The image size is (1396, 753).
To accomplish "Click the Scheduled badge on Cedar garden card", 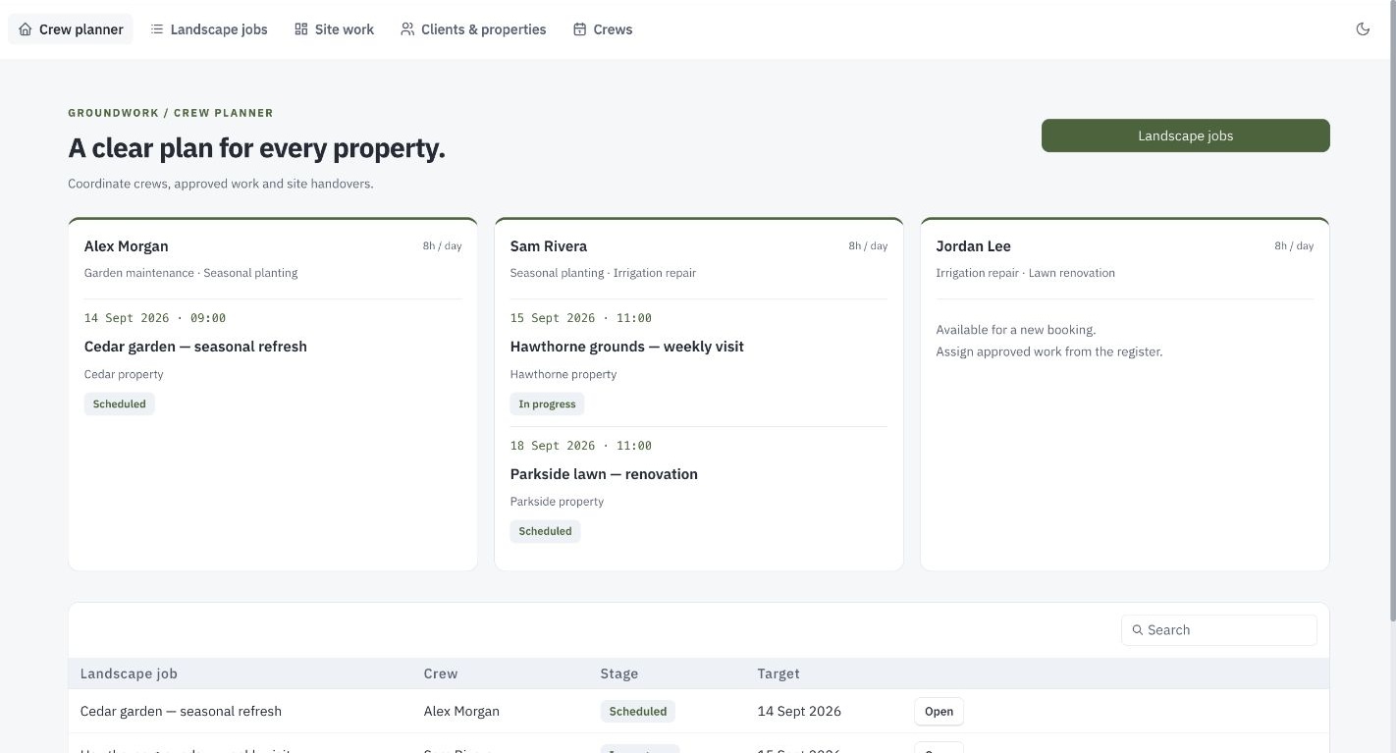I will (120, 403).
